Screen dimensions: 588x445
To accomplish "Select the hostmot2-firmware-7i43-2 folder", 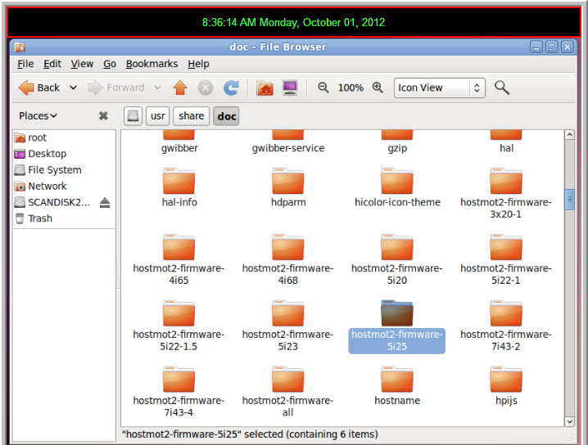I will click(x=506, y=326).
